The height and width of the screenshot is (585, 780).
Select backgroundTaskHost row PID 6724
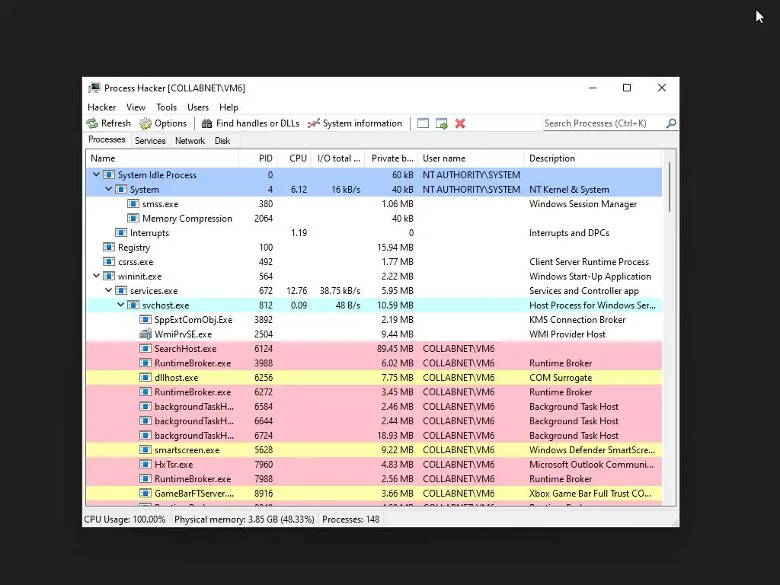coord(373,435)
